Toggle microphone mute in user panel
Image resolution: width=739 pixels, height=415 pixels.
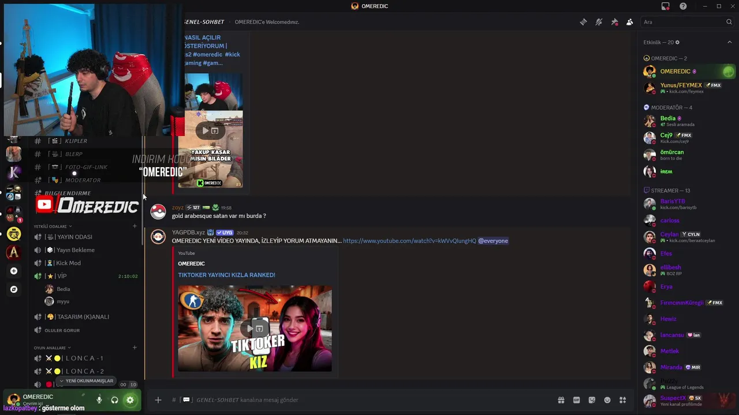click(x=99, y=400)
